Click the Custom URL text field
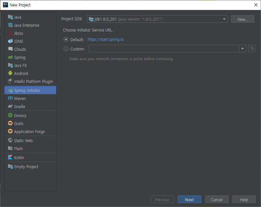This screenshot has height=207, width=261. click(x=164, y=49)
